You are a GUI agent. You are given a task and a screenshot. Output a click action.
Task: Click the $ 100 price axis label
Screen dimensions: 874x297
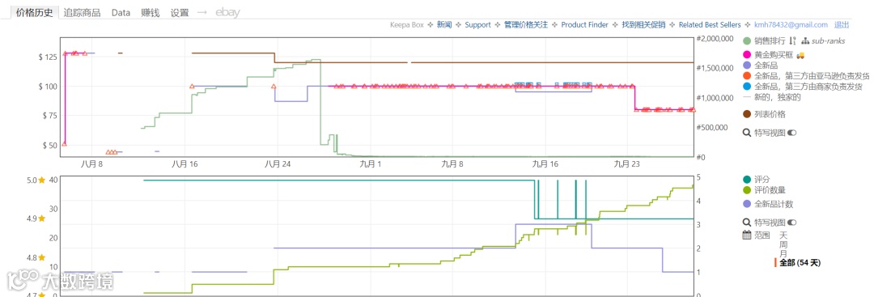point(48,87)
